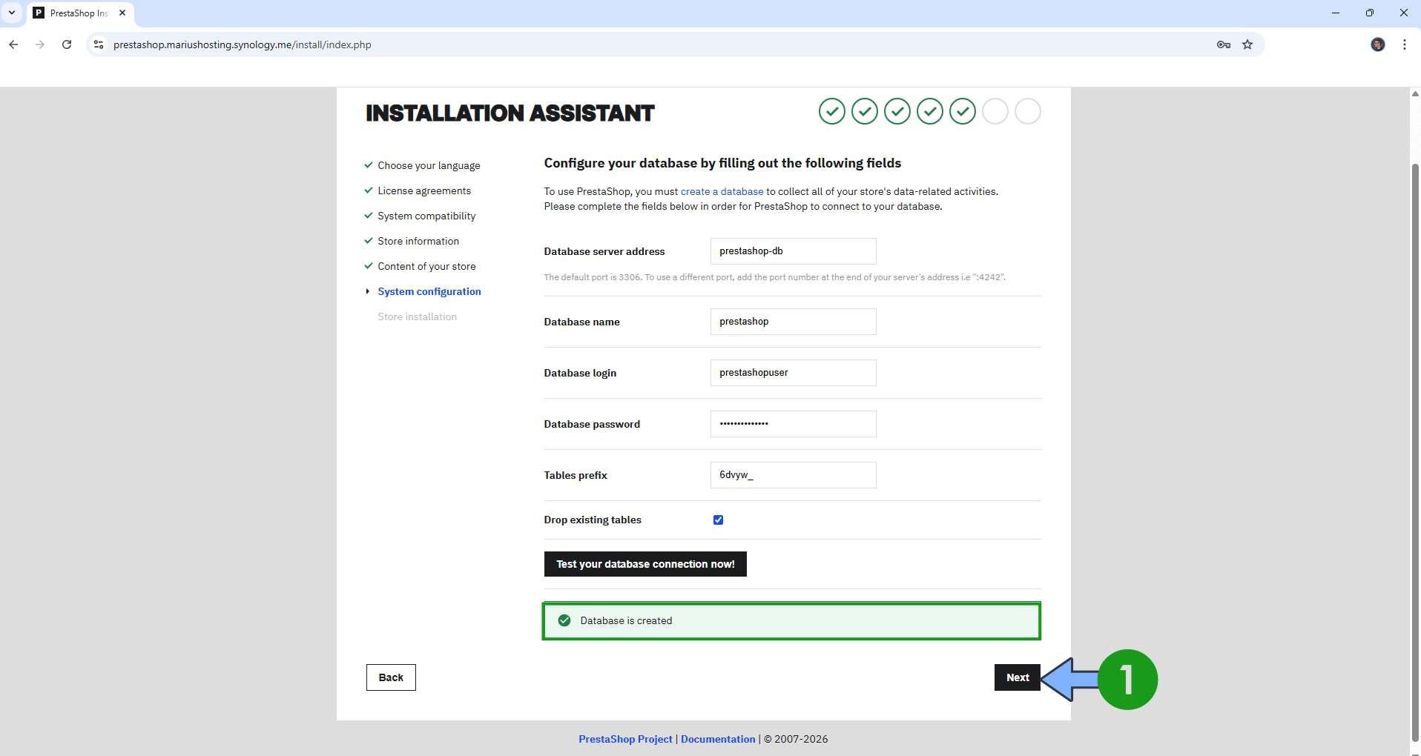Image resolution: width=1421 pixels, height=756 pixels.
Task: Click the scrollbar up arrow
Action: click(1414, 93)
